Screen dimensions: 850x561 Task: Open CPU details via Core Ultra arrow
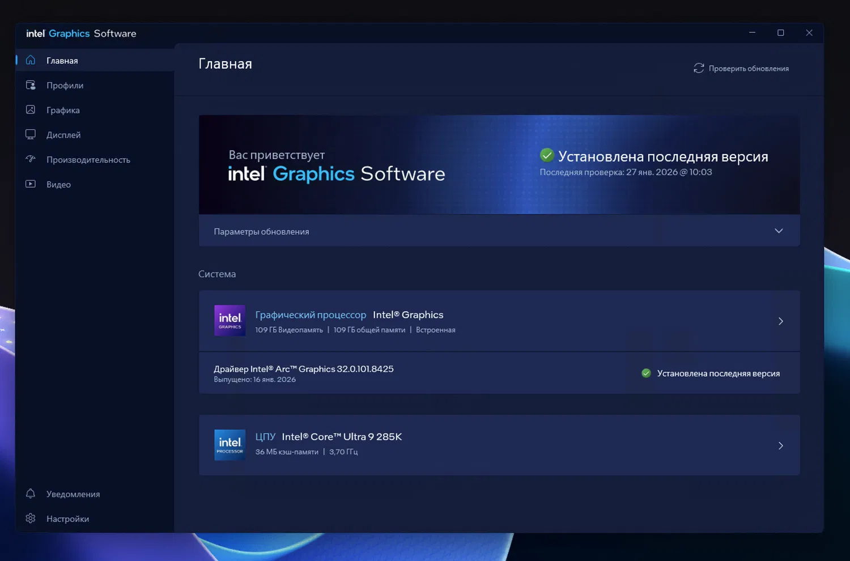781,446
